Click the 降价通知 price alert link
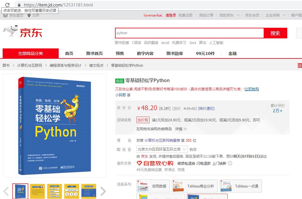Viewport: 302px width, 199px height. pyautogui.click(x=207, y=108)
